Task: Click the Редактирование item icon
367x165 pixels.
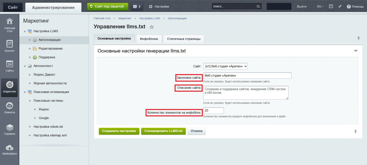Action: pos(35,49)
